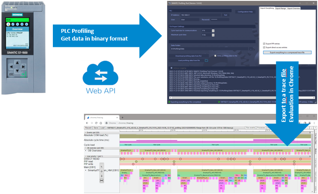This screenshot has height=194, width=318.
Task: Select the pointer tool in the tracing mode palette
Action: 101,167
